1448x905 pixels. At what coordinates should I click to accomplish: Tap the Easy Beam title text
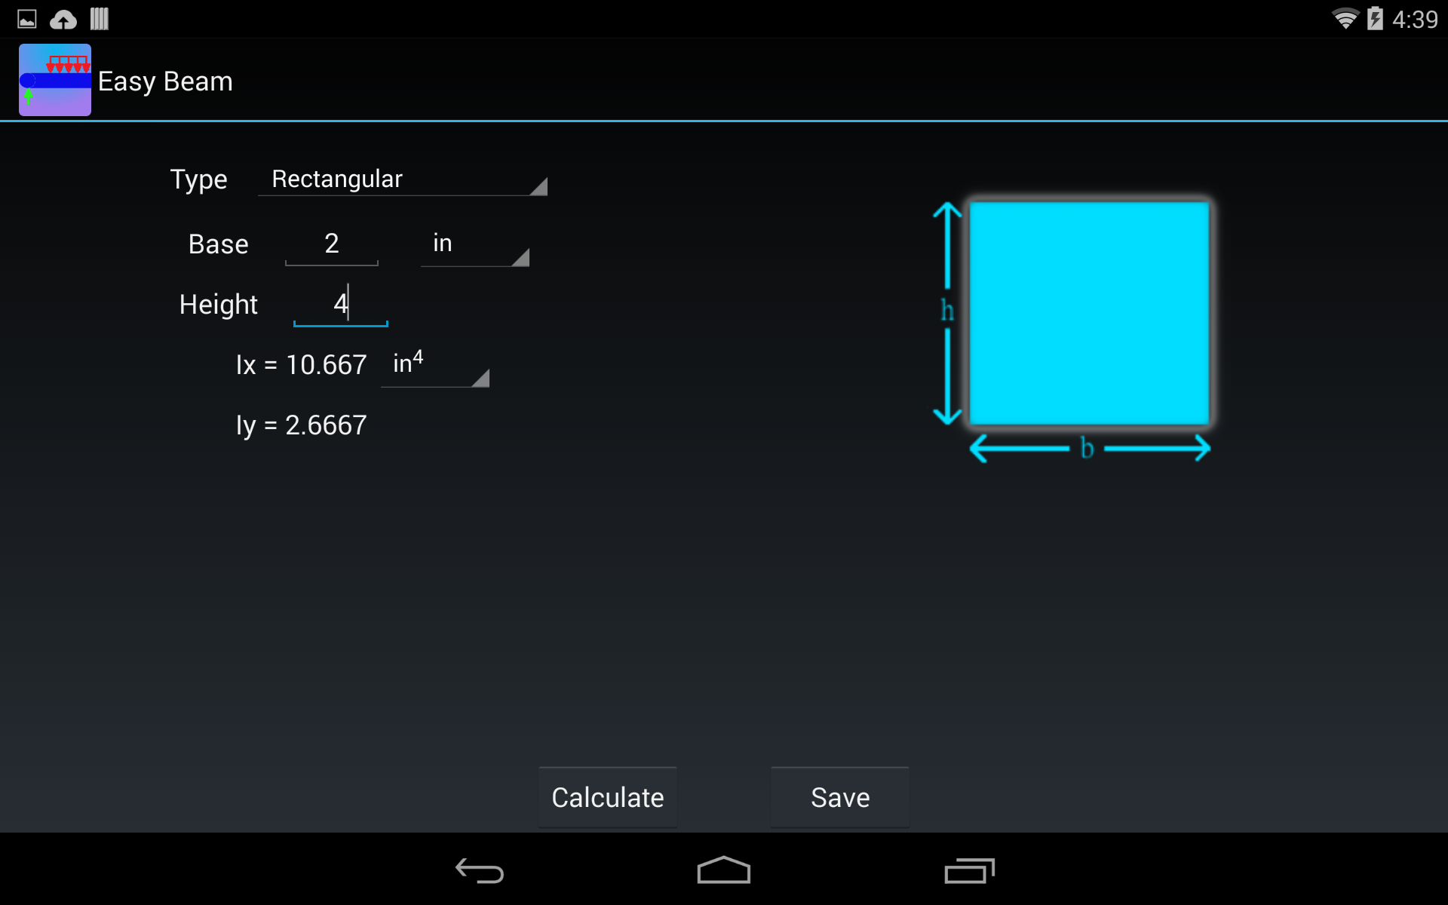[x=165, y=81]
